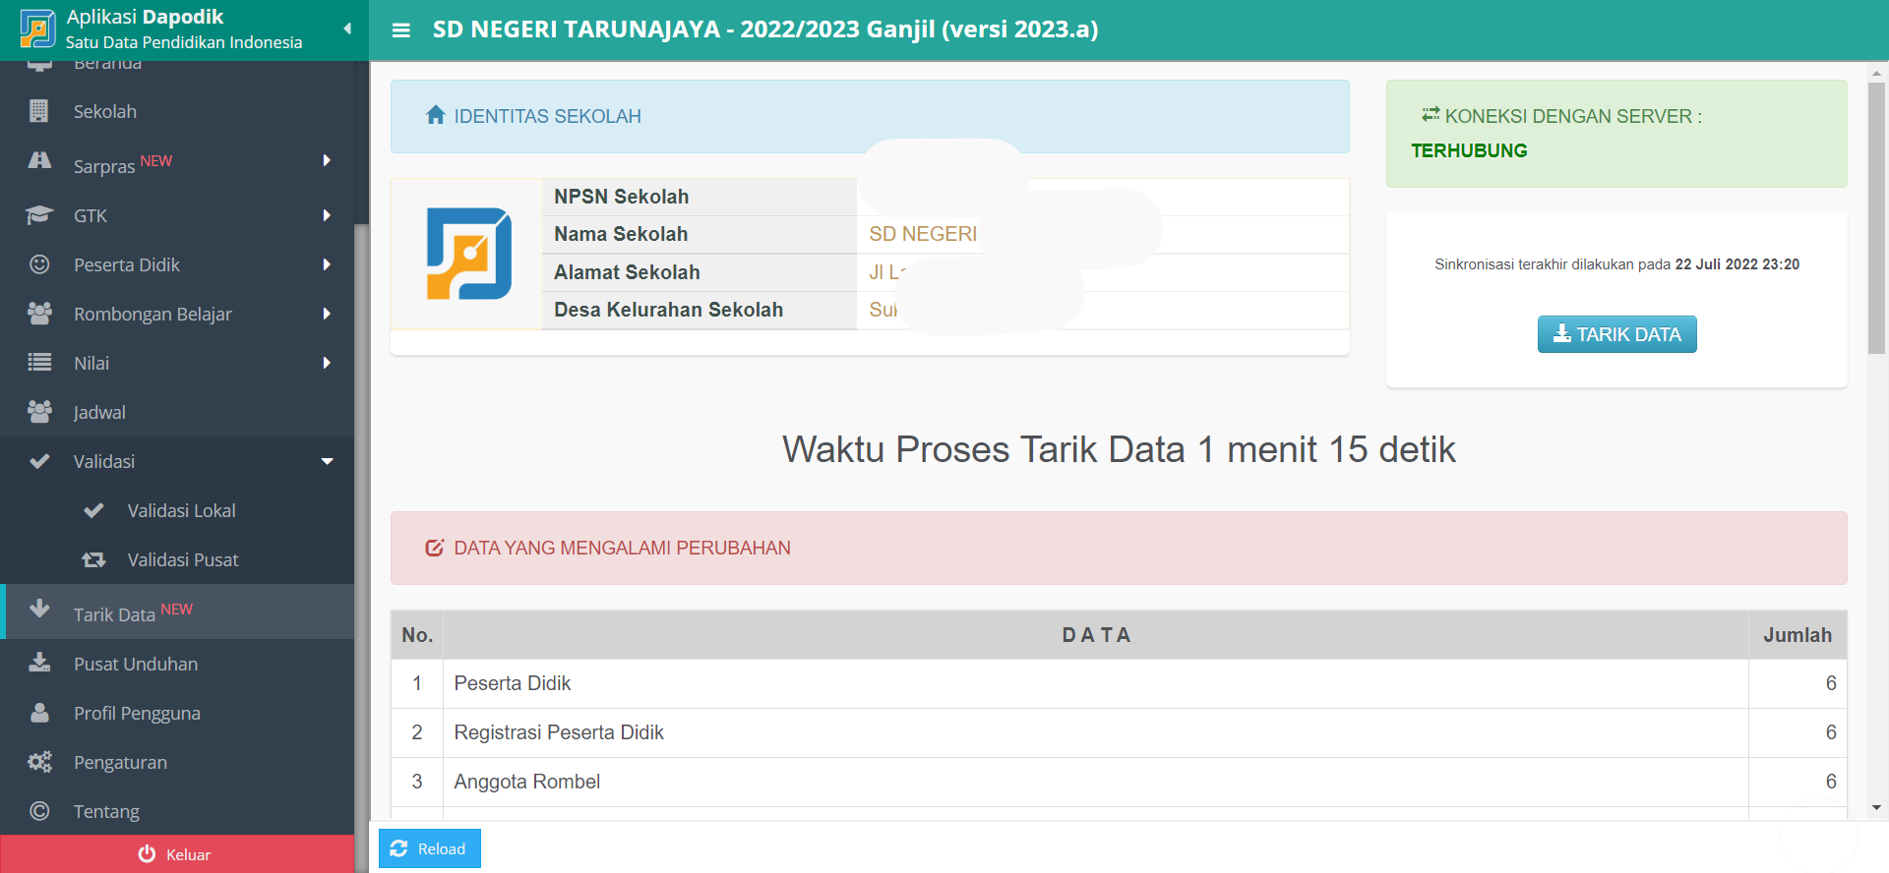The height and width of the screenshot is (873, 1889).
Task: Click the Nama Sekolah label
Action: pyautogui.click(x=621, y=234)
